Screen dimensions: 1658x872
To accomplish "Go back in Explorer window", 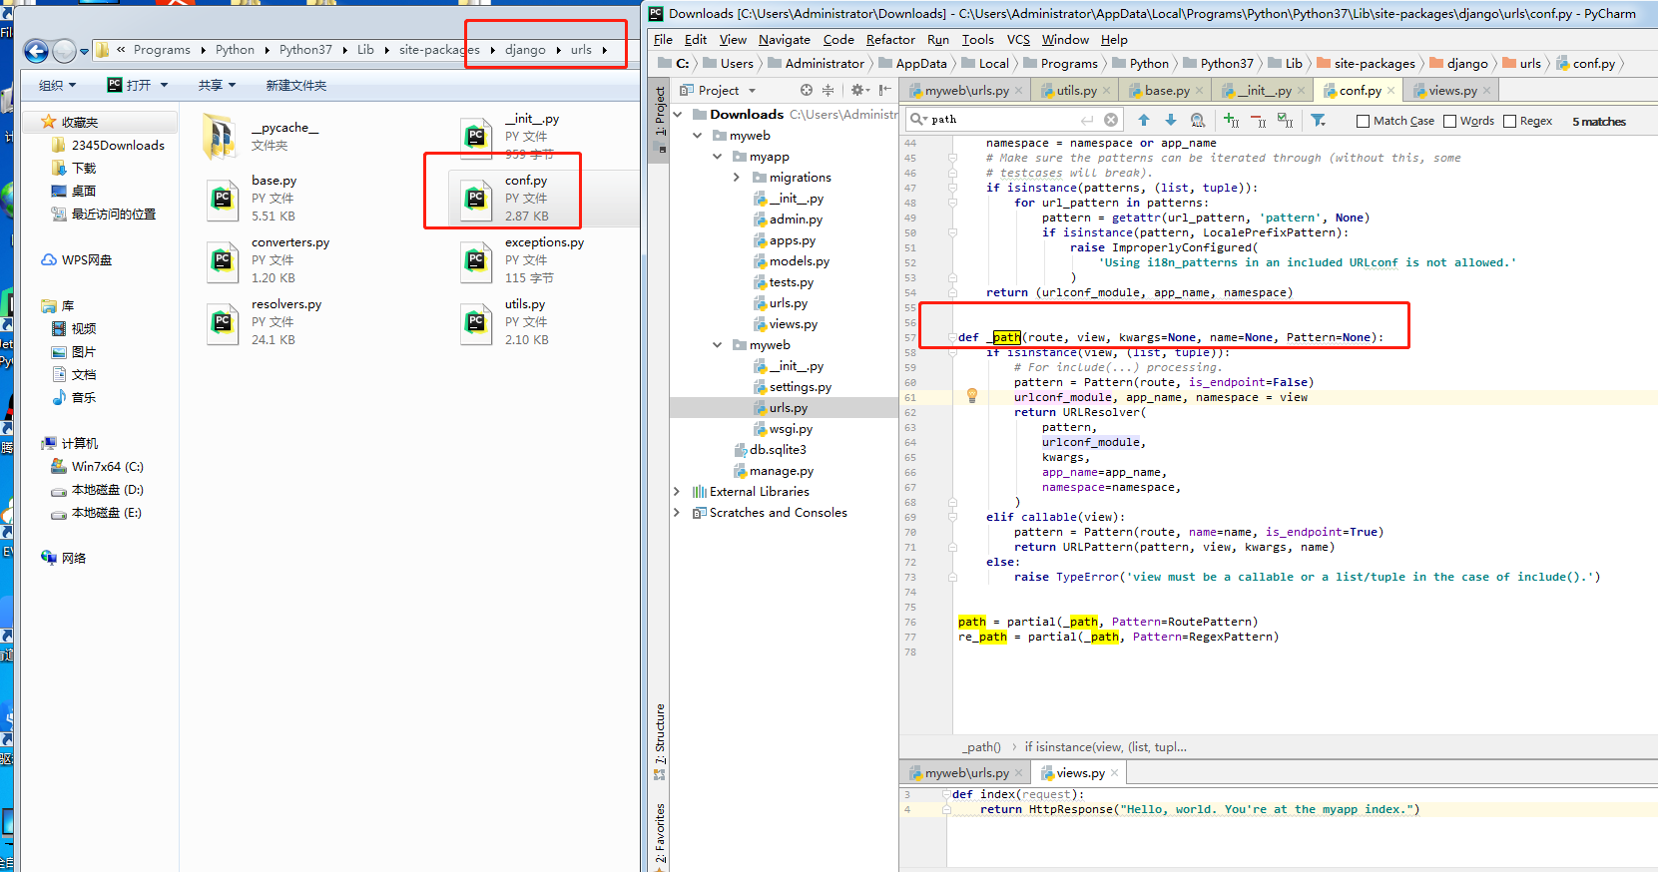I will coord(36,51).
